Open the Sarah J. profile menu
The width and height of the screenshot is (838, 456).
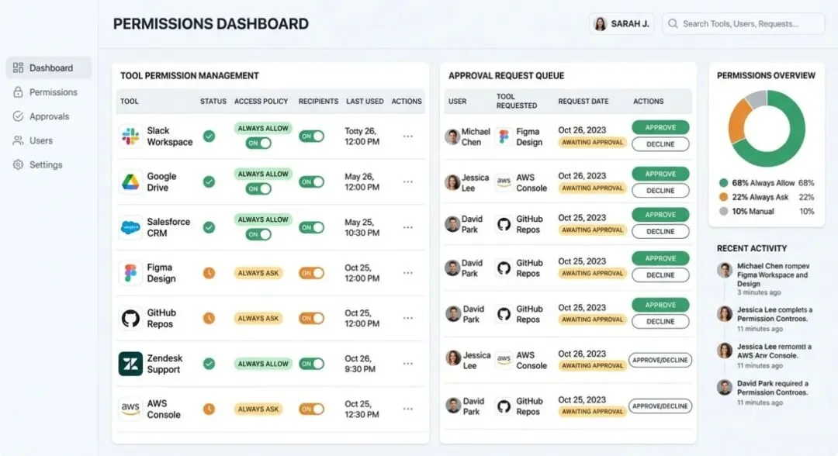coord(621,24)
